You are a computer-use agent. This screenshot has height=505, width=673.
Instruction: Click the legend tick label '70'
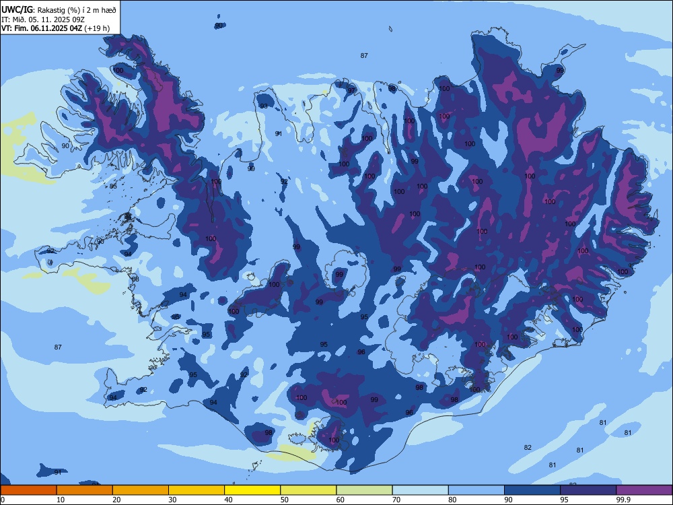click(396, 500)
